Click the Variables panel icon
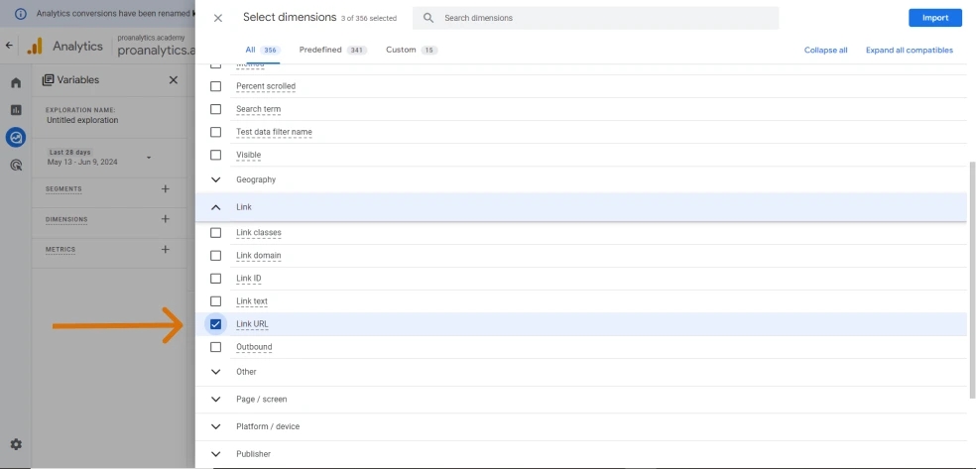Image resolution: width=976 pixels, height=469 pixels. click(x=48, y=79)
